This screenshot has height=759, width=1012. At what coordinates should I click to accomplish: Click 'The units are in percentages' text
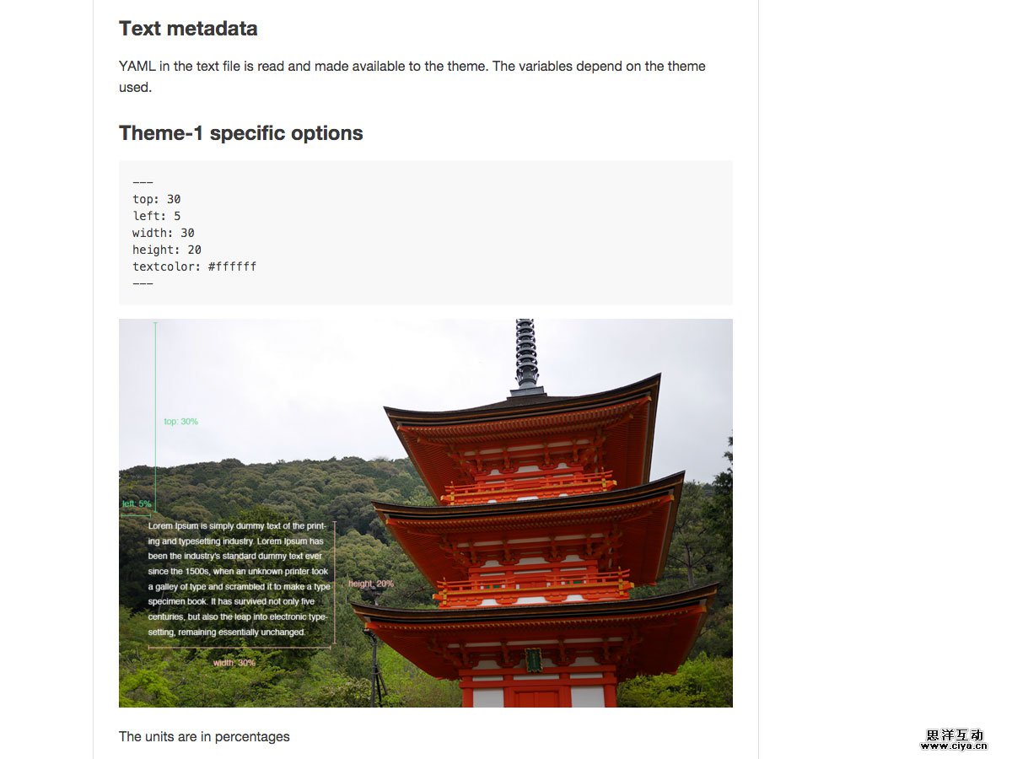point(204,736)
